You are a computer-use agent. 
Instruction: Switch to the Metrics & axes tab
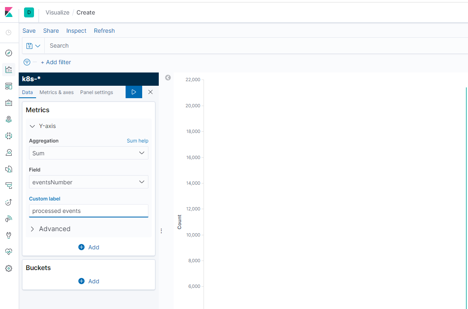[x=56, y=92]
